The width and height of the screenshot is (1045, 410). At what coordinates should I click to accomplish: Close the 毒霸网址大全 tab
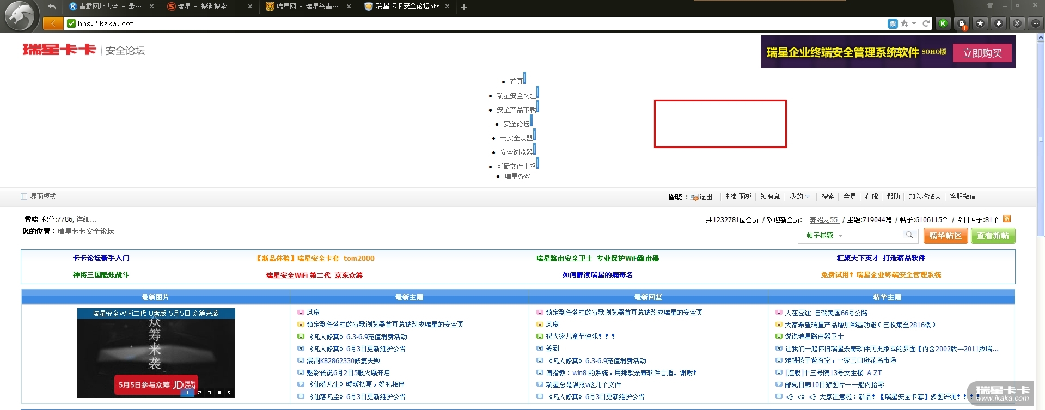click(151, 7)
